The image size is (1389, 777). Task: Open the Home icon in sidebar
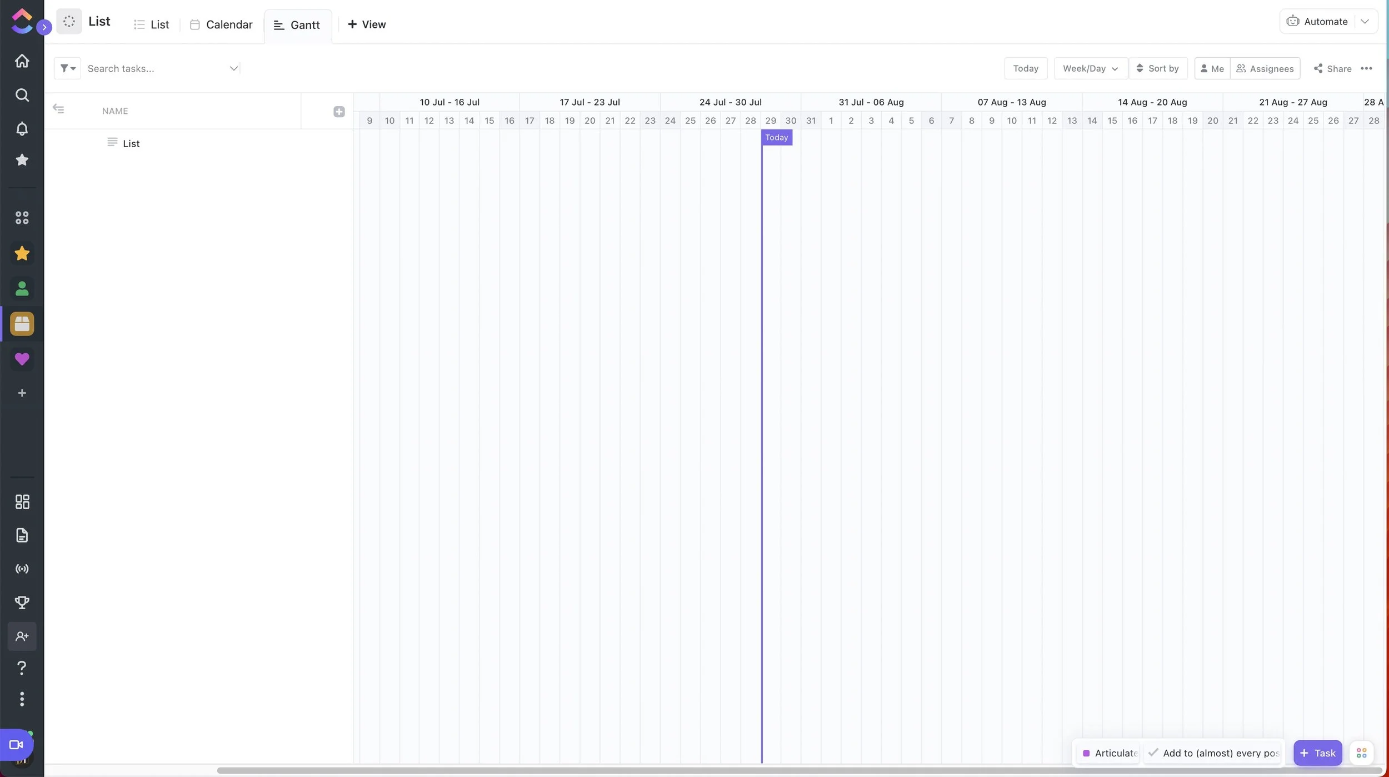pos(22,61)
